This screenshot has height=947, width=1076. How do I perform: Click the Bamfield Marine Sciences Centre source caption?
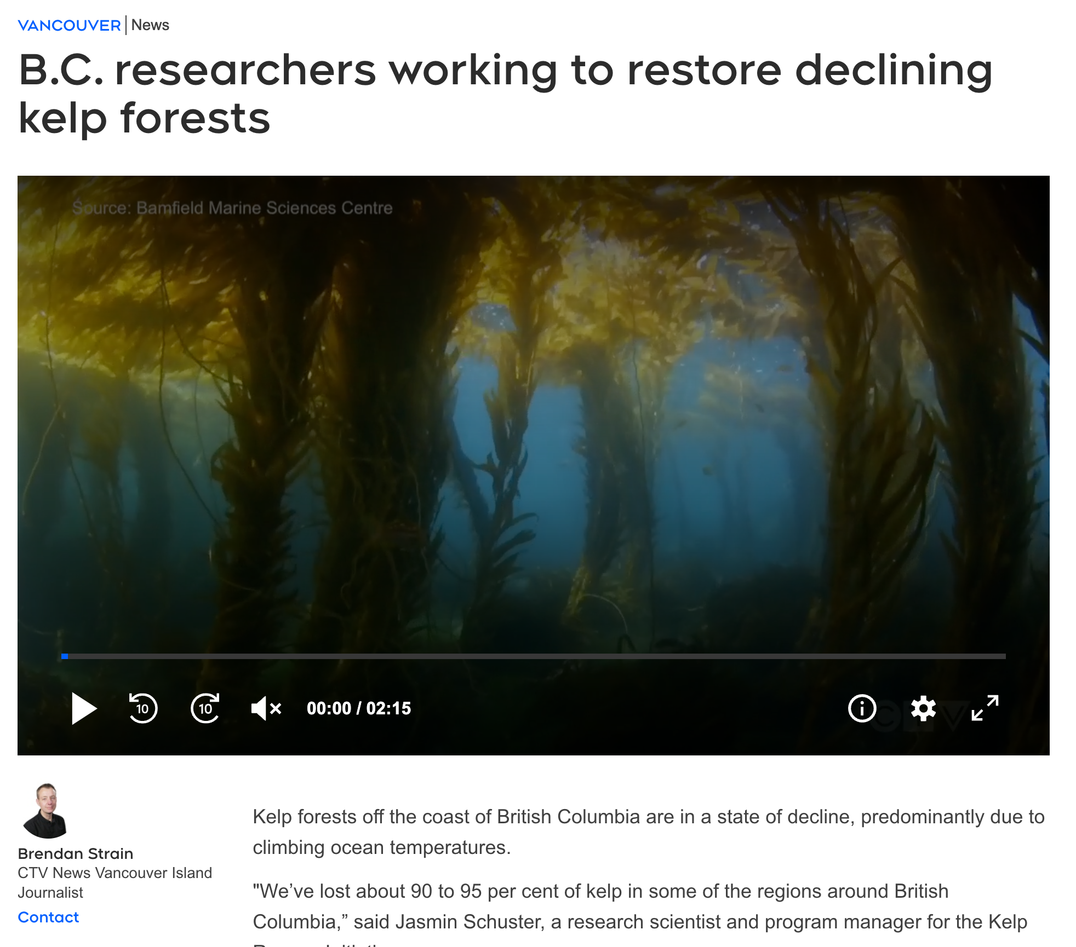click(232, 208)
